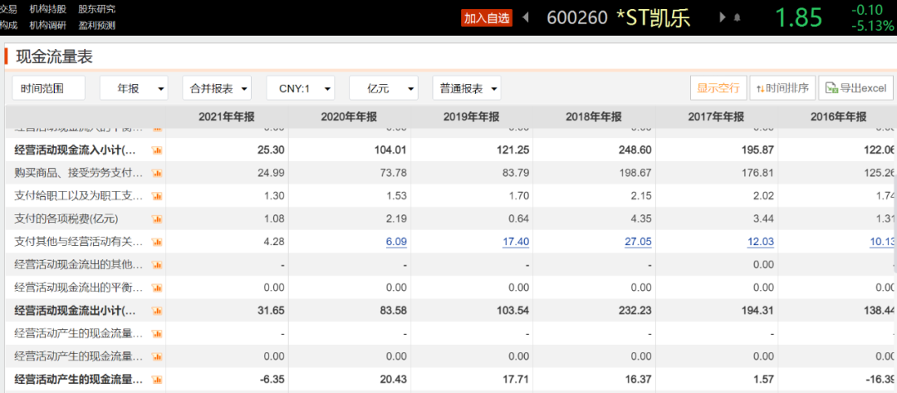Open the 合并报表 dropdown
Viewport: 897px width, 393px height.
point(218,88)
